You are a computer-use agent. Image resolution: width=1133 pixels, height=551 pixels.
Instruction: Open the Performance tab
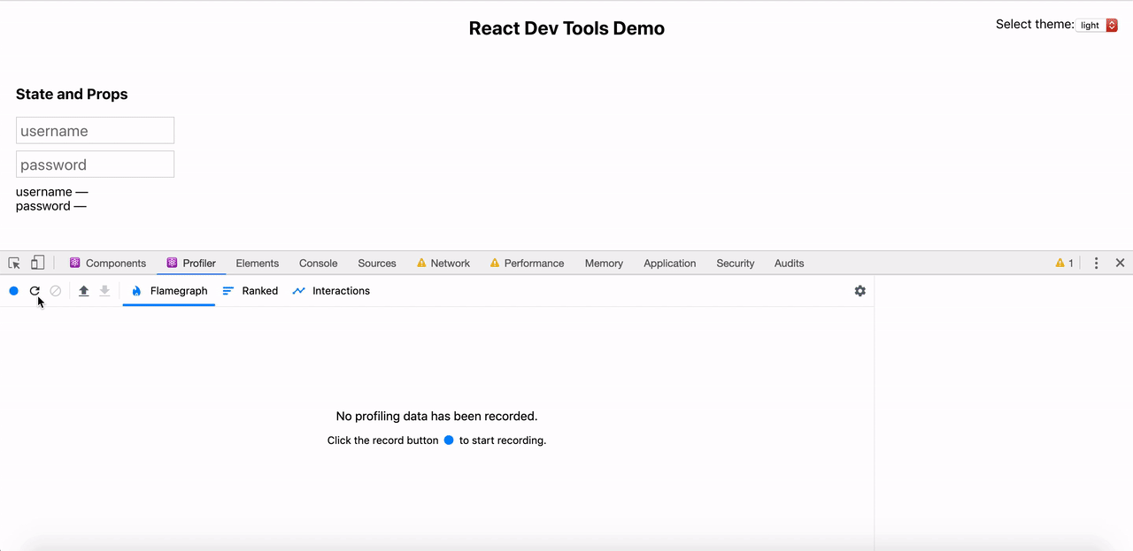pyautogui.click(x=527, y=264)
